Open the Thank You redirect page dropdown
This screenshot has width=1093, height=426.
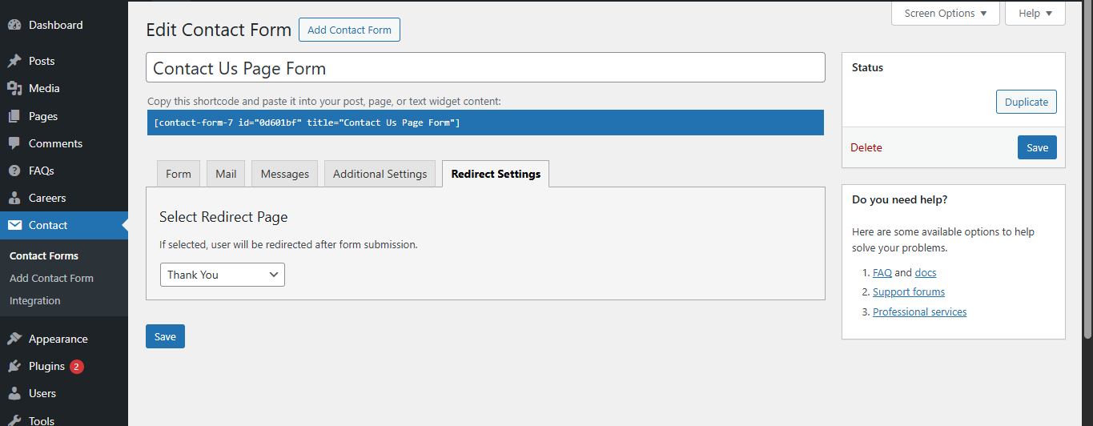[223, 275]
